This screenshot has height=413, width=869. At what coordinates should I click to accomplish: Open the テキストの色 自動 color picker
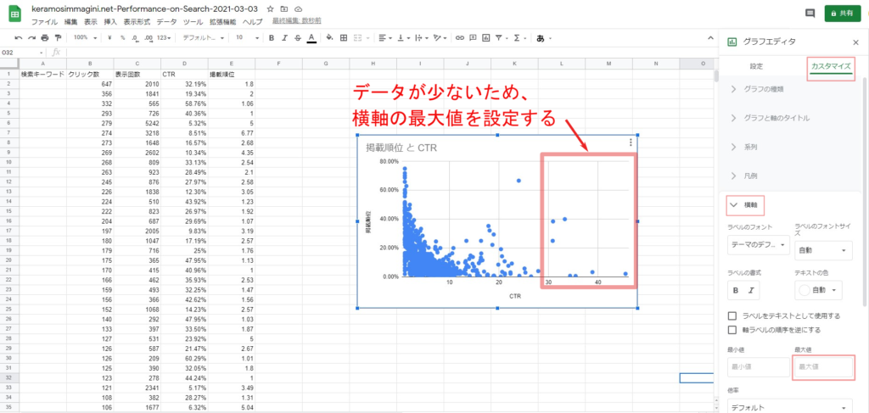819,289
